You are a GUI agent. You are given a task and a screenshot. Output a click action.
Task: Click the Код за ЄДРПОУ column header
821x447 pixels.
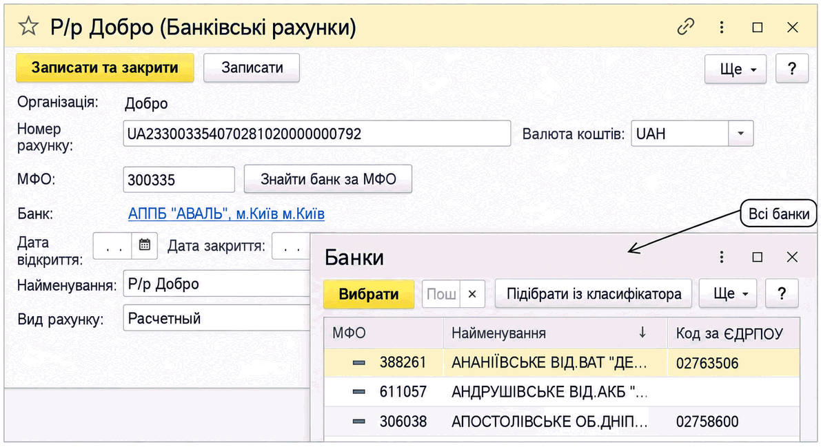click(733, 333)
